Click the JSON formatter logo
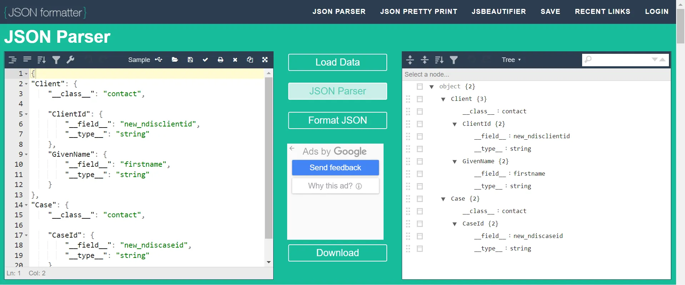The width and height of the screenshot is (685, 285). (x=45, y=12)
